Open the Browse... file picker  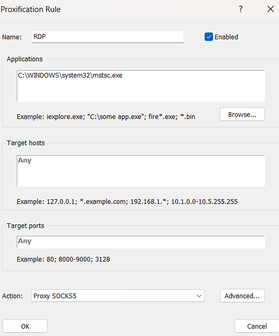242,114
